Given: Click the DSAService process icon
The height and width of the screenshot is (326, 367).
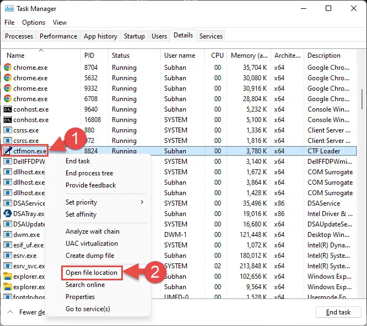Looking at the screenshot, I should point(8,203).
